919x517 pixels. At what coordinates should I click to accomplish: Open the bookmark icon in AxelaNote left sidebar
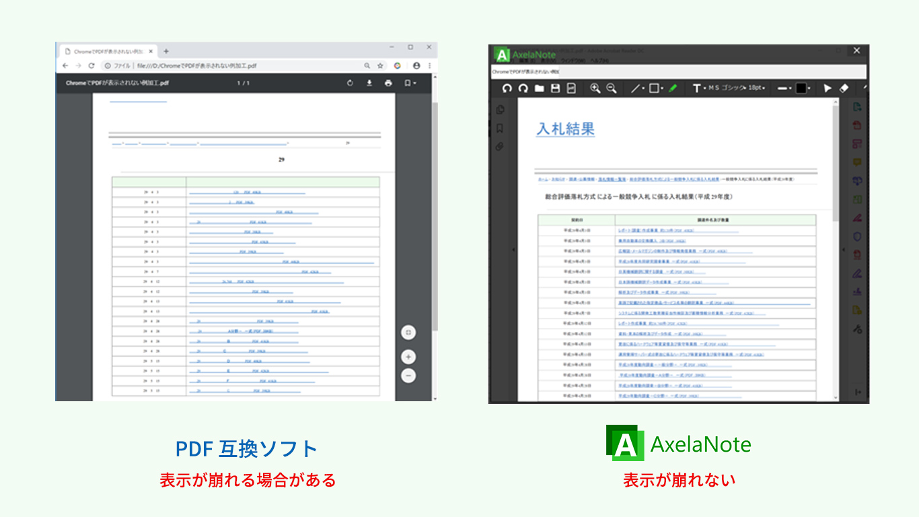point(500,128)
